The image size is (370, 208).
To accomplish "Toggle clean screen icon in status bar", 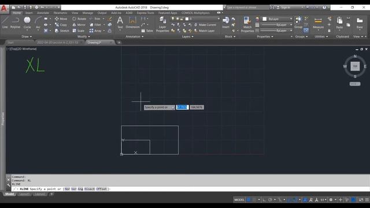I will (x=361, y=200).
